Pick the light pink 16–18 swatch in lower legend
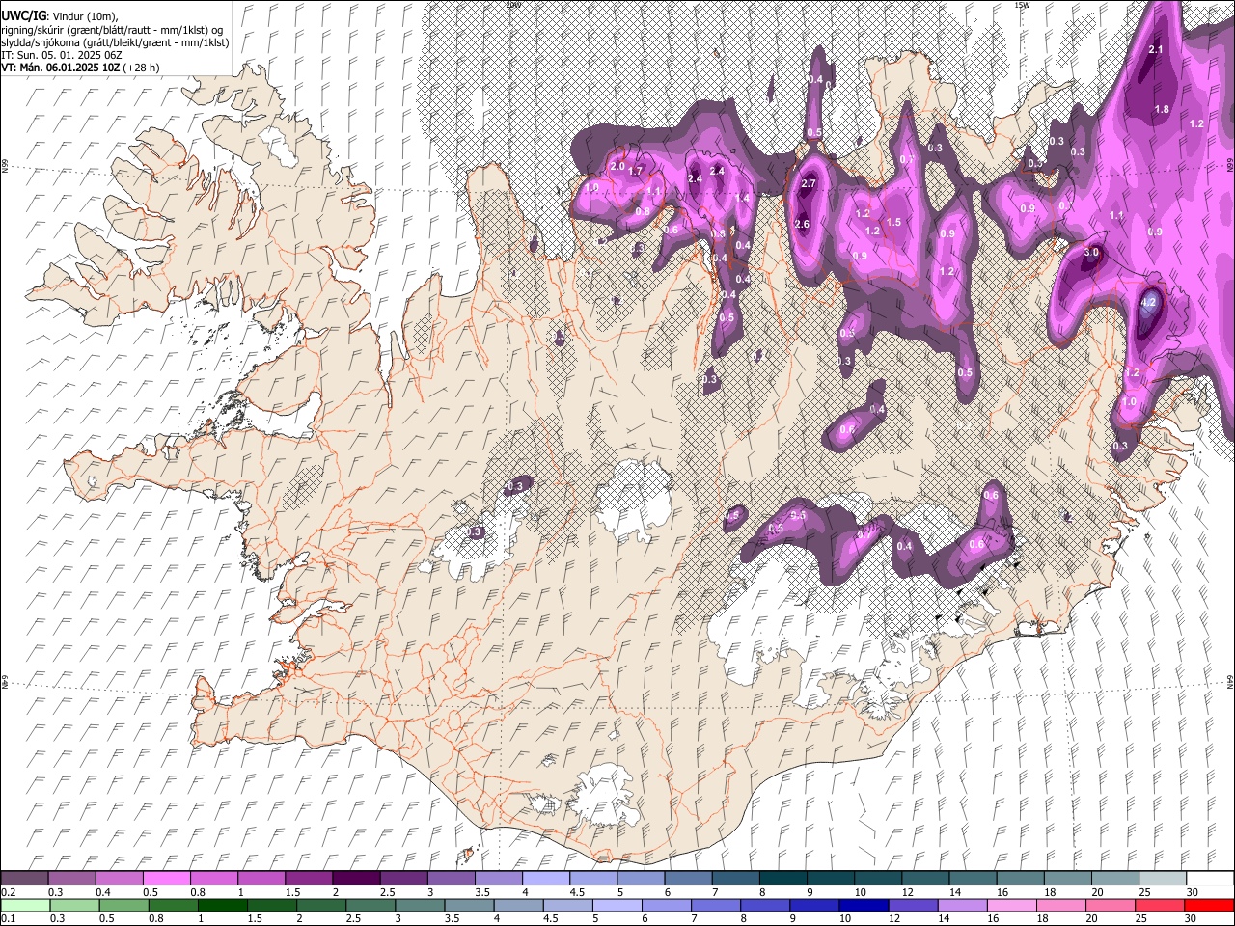This screenshot has width=1235, height=926. (x=1013, y=905)
